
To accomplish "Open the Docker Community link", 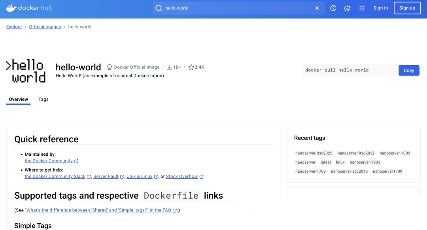I will pyautogui.click(x=49, y=161).
